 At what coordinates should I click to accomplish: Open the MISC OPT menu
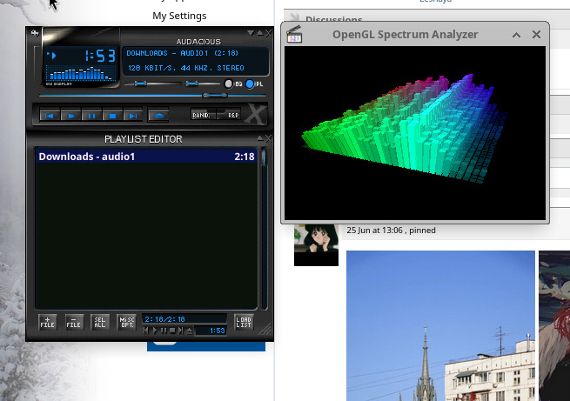[125, 322]
